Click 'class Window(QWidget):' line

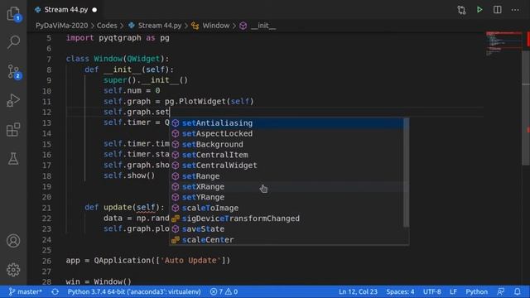pos(118,59)
